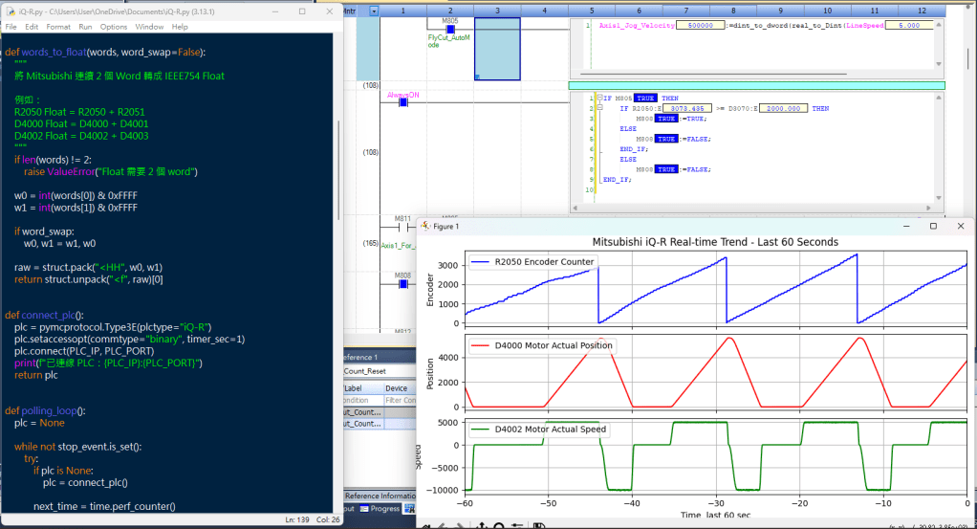The image size is (977, 529).
Task: Click the scroll-right arrow of the IF M805 ST box
Action: 928,208
